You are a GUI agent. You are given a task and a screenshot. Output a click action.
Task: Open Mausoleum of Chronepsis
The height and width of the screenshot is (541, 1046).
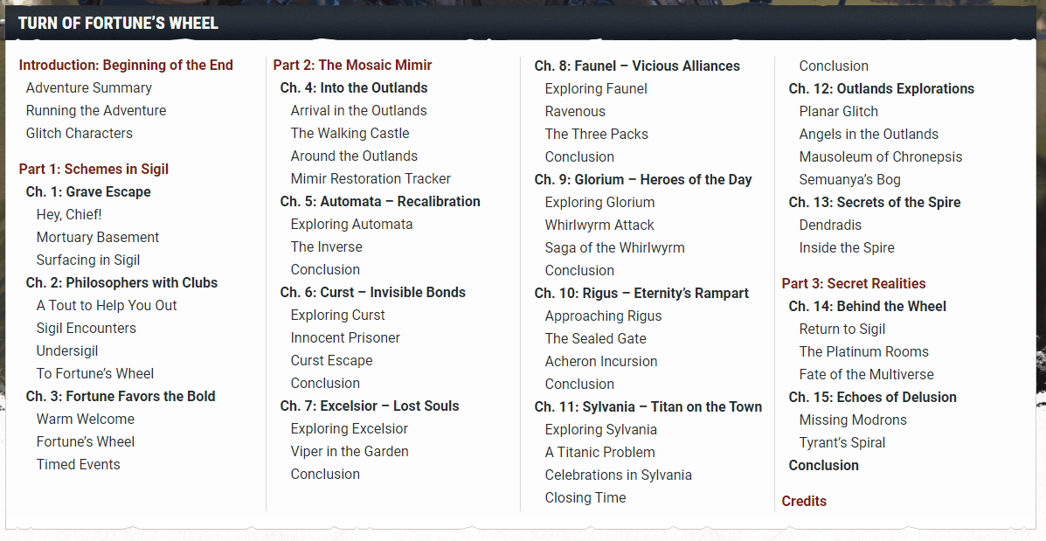pos(880,157)
